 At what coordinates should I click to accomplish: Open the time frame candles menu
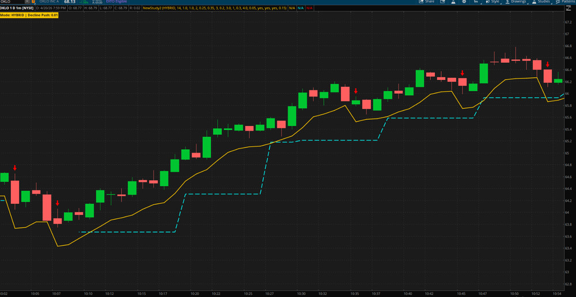point(476,2)
